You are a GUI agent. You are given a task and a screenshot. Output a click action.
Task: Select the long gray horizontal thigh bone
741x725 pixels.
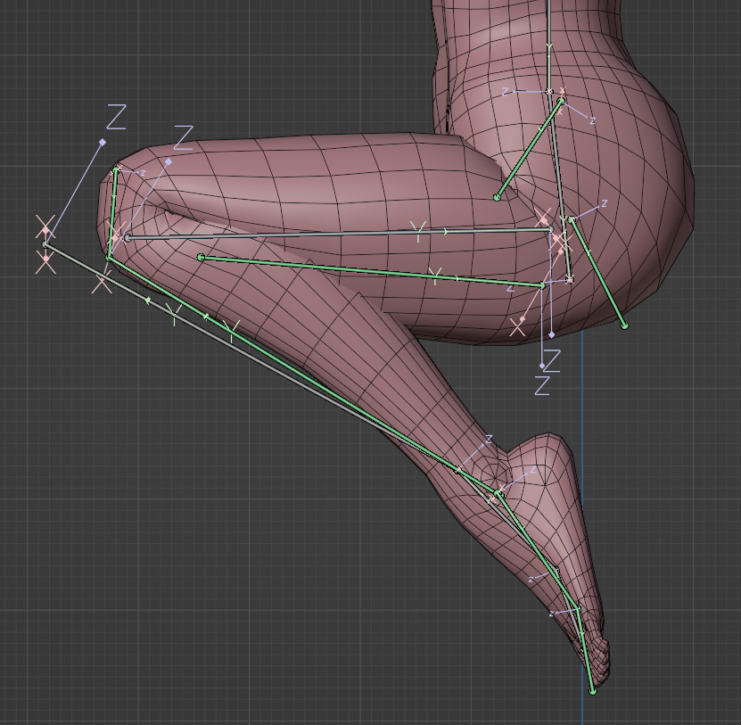(x=339, y=234)
